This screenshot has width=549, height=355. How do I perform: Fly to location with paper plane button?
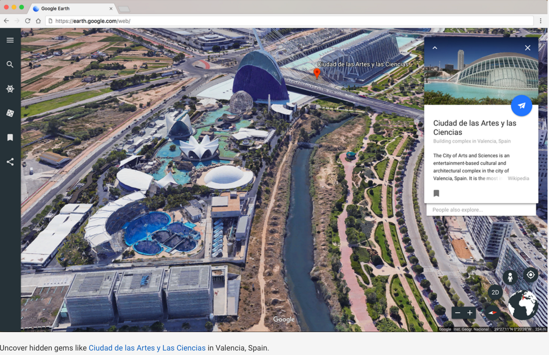coord(521,106)
